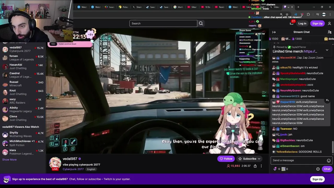Open HasanAbi's channel from sidebar

pyautogui.click(x=23, y=66)
